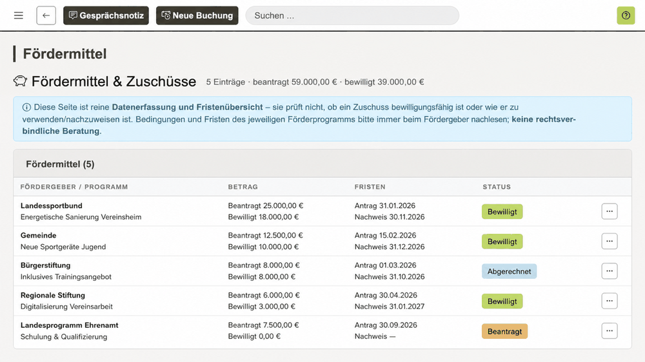The height and width of the screenshot is (362, 645).
Task: Click the Fördermittel page title
Action: click(x=64, y=54)
